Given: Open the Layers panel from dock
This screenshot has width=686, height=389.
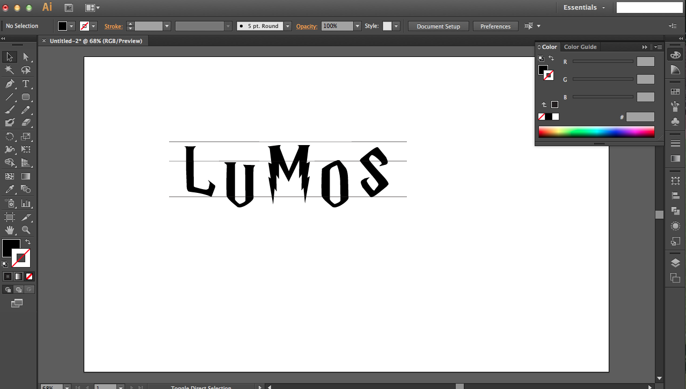Looking at the screenshot, I should tap(675, 263).
